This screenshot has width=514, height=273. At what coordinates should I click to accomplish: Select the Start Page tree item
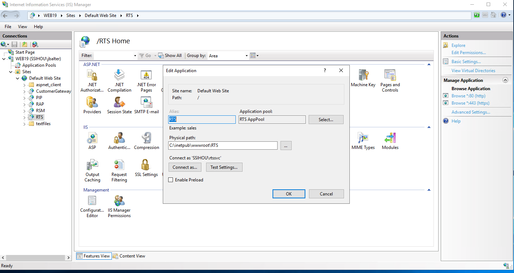[25, 52]
